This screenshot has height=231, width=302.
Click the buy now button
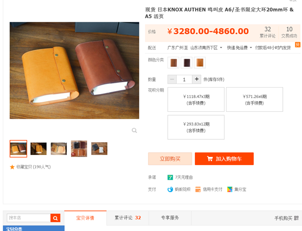pos(170,159)
